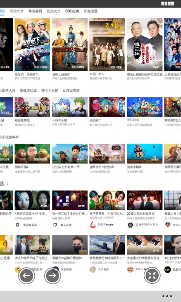
Task: Click the 我不是药神 video title text
Action: coord(107,214)
